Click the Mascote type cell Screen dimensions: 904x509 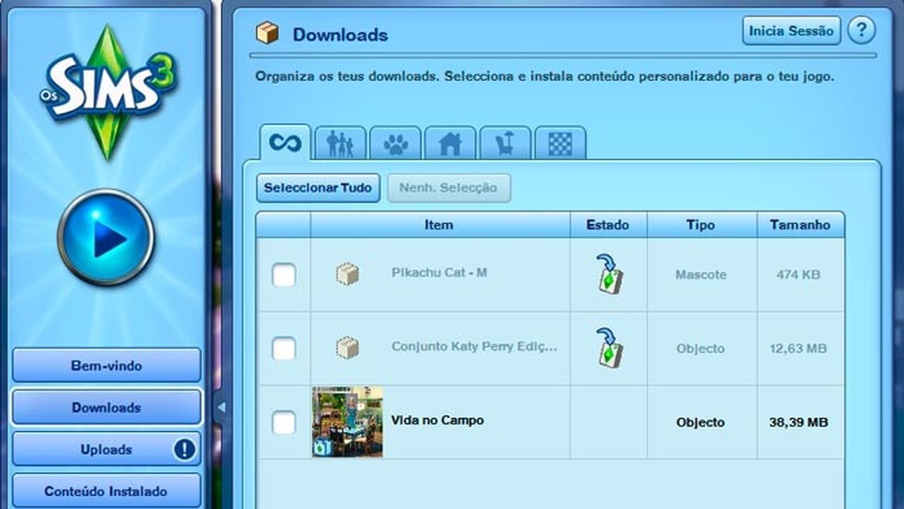(x=701, y=275)
